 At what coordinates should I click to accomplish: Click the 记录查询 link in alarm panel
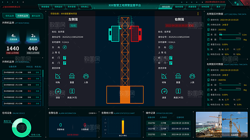(x=93, y=113)
